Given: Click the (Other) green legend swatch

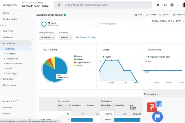Looking at the screenshot, I should click(75, 59).
